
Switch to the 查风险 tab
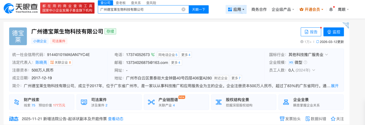tap(151, 3)
